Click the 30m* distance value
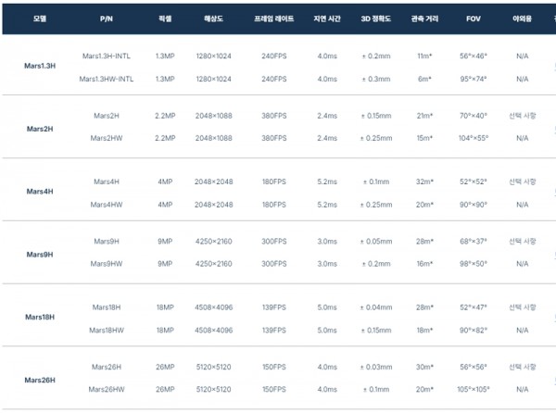The height and width of the screenshot is (413, 556). pos(424,368)
